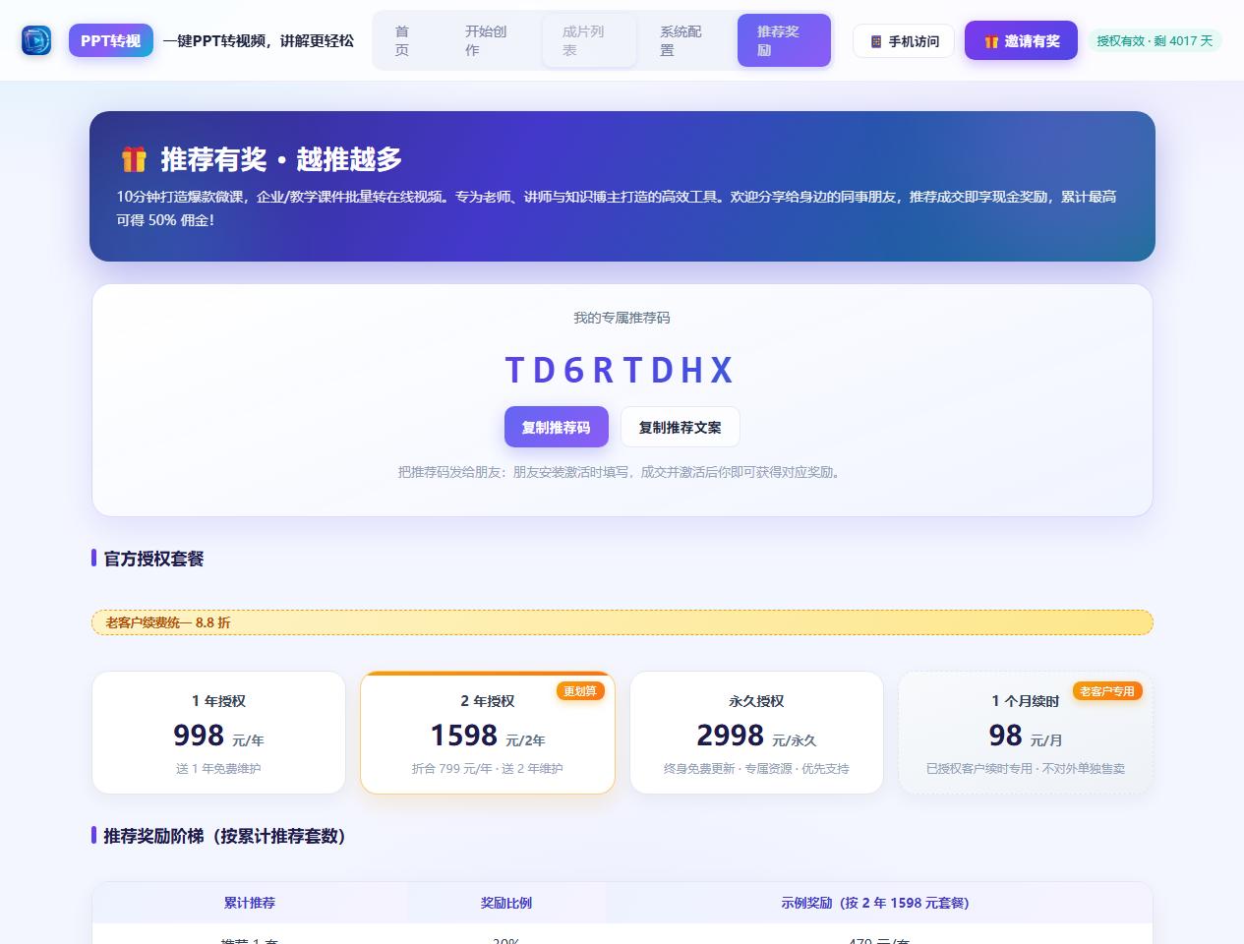The image size is (1244, 944).
Task: Click the 邀请有奖 button
Action: [1021, 40]
